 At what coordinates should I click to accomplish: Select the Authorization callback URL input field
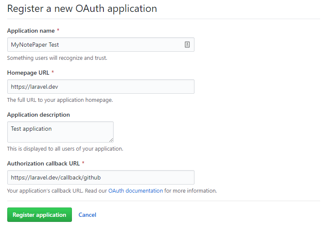pyautogui.click(x=101, y=177)
